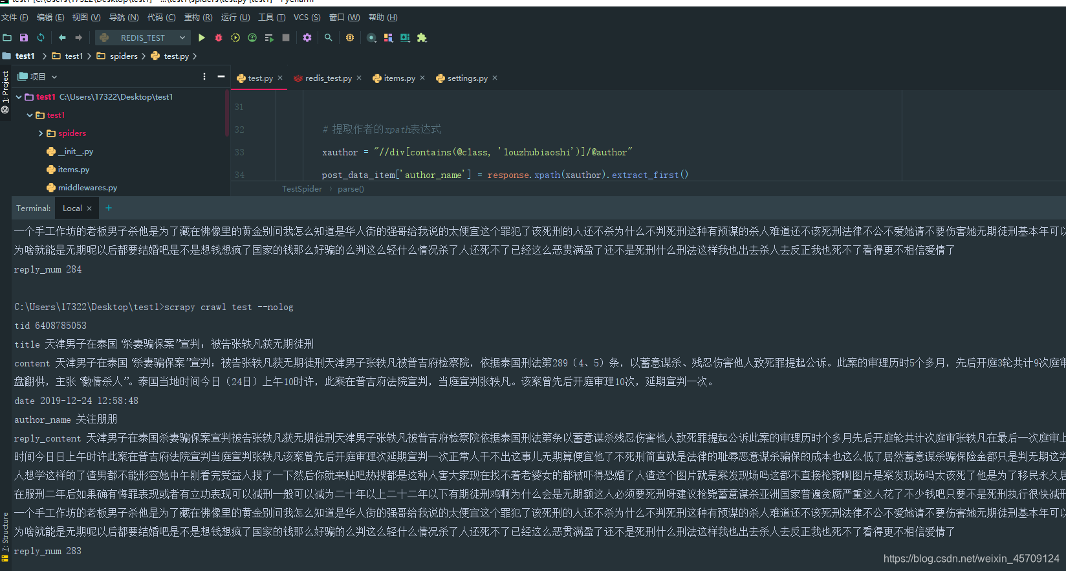Select items.py in project tree
Screen dimensions: 1066x571
(68, 170)
